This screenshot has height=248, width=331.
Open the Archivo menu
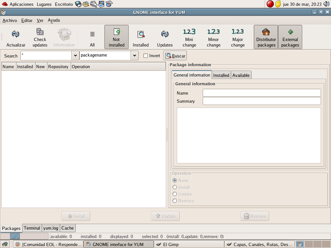coord(10,20)
